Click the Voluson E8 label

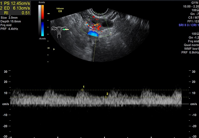tap(60, 10)
